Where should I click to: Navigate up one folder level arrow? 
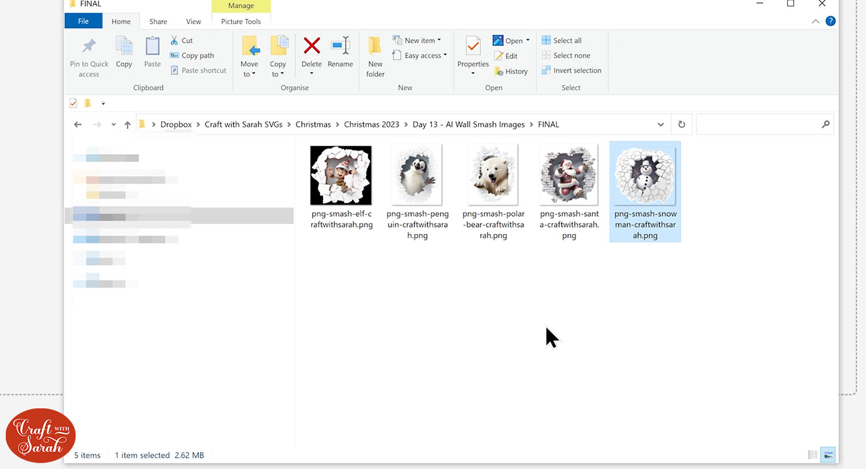128,125
